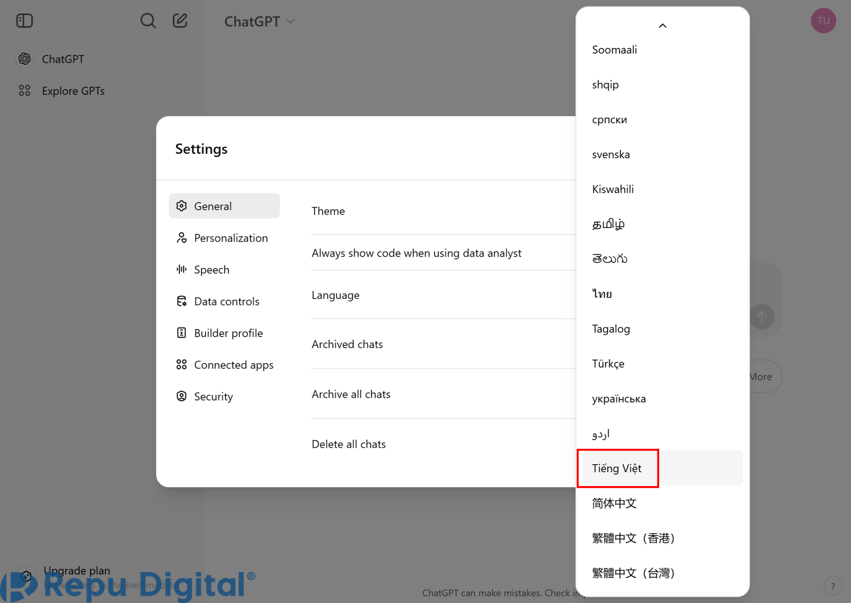This screenshot has width=851, height=603.
Task: Click the Delete all chats label
Action: click(x=348, y=444)
